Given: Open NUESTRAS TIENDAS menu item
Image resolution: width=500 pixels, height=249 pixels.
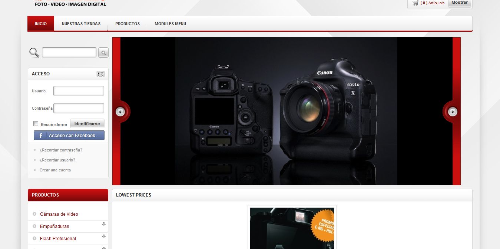Looking at the screenshot, I should coord(81,24).
